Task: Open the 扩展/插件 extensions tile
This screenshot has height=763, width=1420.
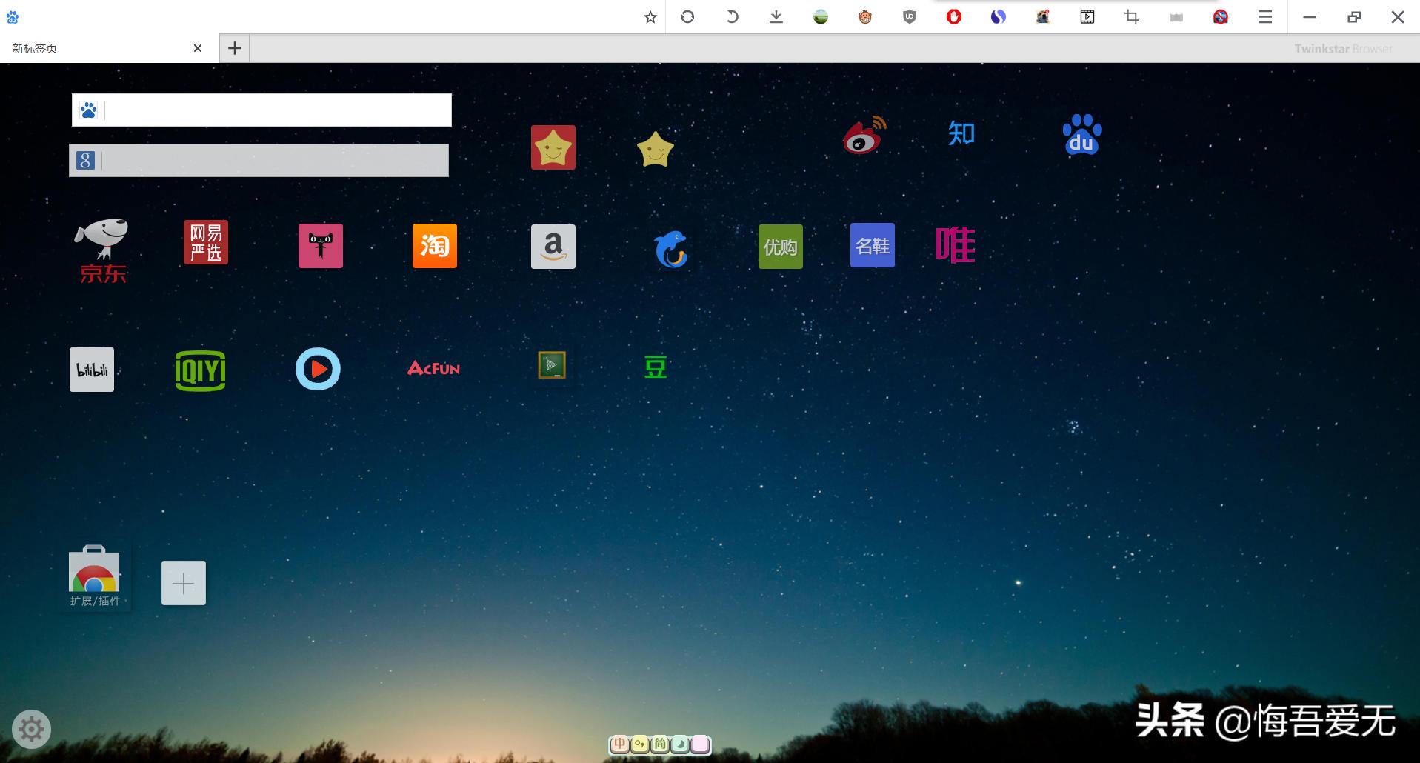Action: click(x=95, y=576)
